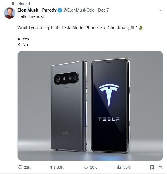167x174 pixels.
Task: Bookmark this post
Action: point(152,167)
